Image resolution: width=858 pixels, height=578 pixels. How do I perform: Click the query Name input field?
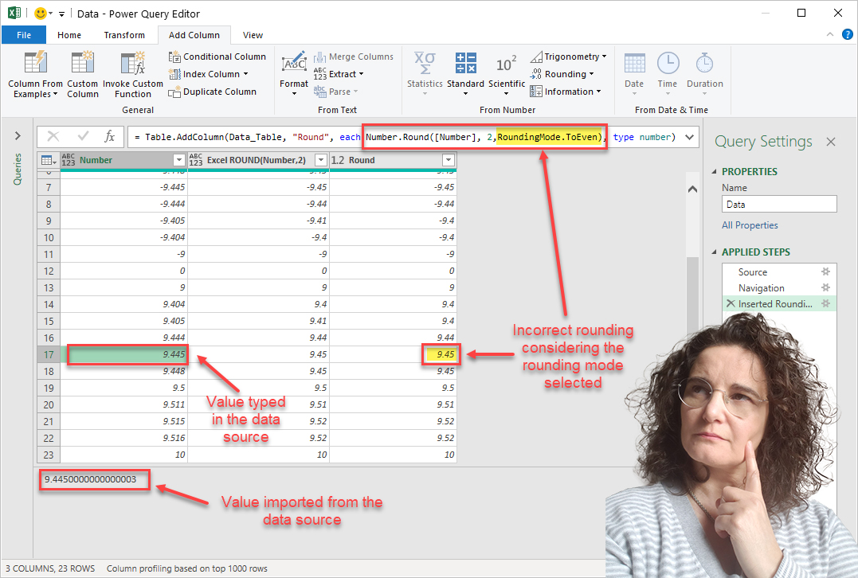coord(779,204)
